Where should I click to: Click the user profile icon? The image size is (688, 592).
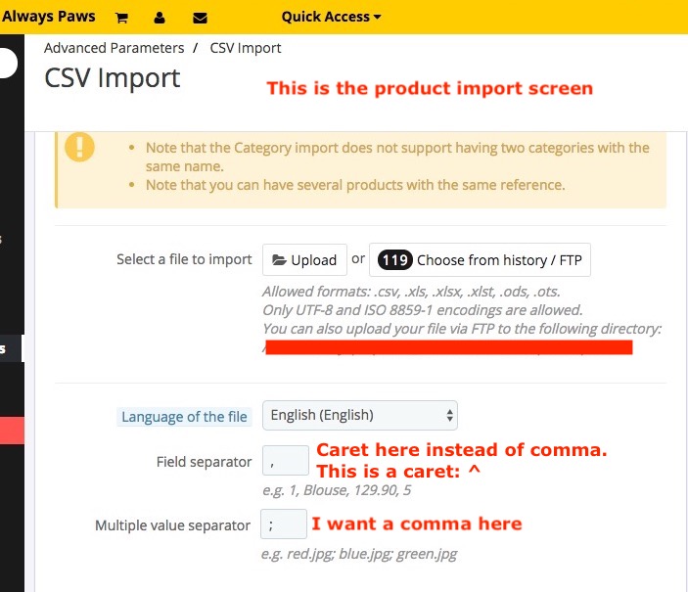coord(160,18)
